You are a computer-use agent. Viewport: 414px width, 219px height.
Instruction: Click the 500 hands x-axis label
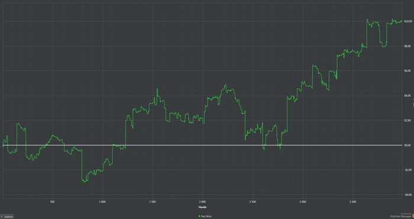52,202
